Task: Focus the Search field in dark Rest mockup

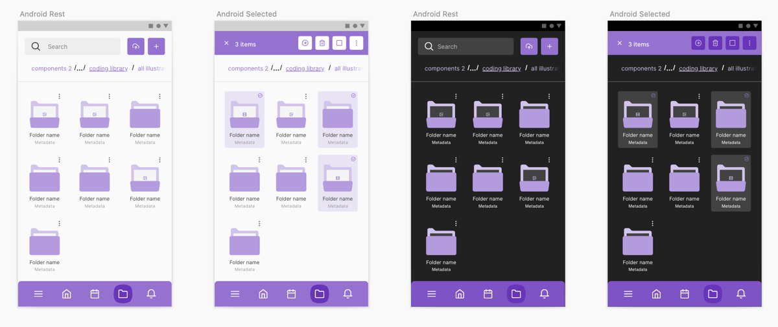Action: click(x=466, y=47)
